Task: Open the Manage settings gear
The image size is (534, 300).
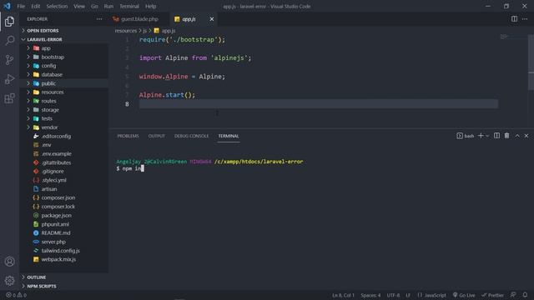Action: [x=9, y=281]
